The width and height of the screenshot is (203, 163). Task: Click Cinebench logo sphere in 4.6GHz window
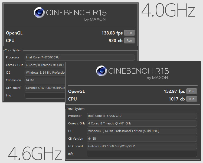click(101, 71)
